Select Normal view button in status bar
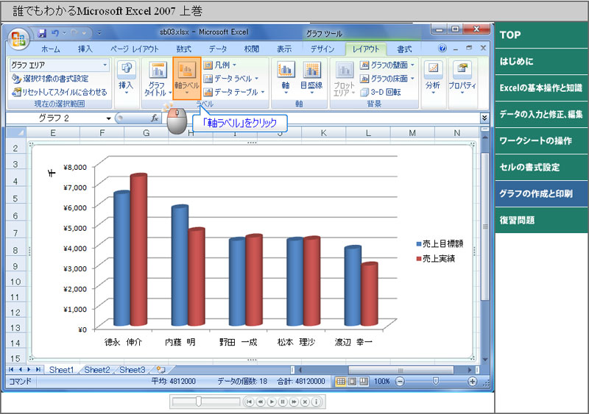The width and height of the screenshot is (589, 414). click(x=341, y=382)
